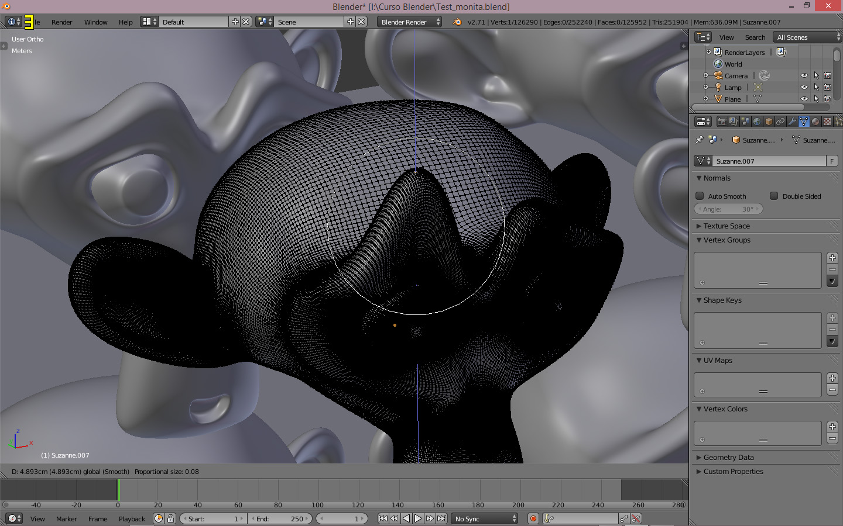The image size is (843, 526).
Task: Click the pin icon in the properties context row
Action: pyautogui.click(x=699, y=140)
